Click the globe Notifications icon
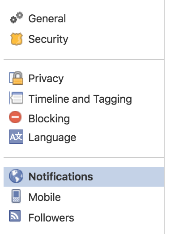The image size is (170, 234). pyautogui.click(x=16, y=176)
